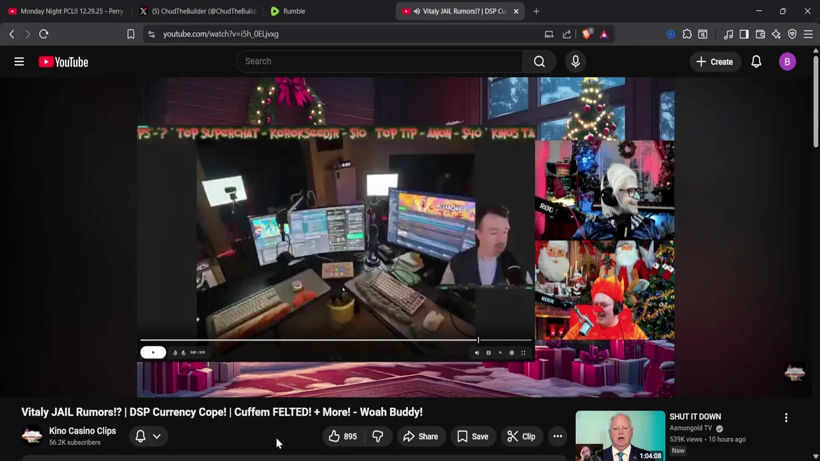Click the install app icon in the address bar
This screenshot has height=461, width=820.
(x=549, y=34)
